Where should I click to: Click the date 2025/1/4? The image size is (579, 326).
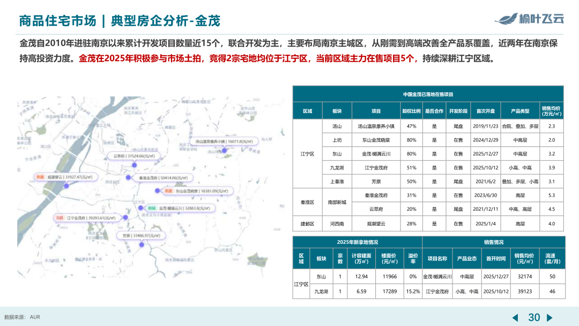(x=486, y=224)
